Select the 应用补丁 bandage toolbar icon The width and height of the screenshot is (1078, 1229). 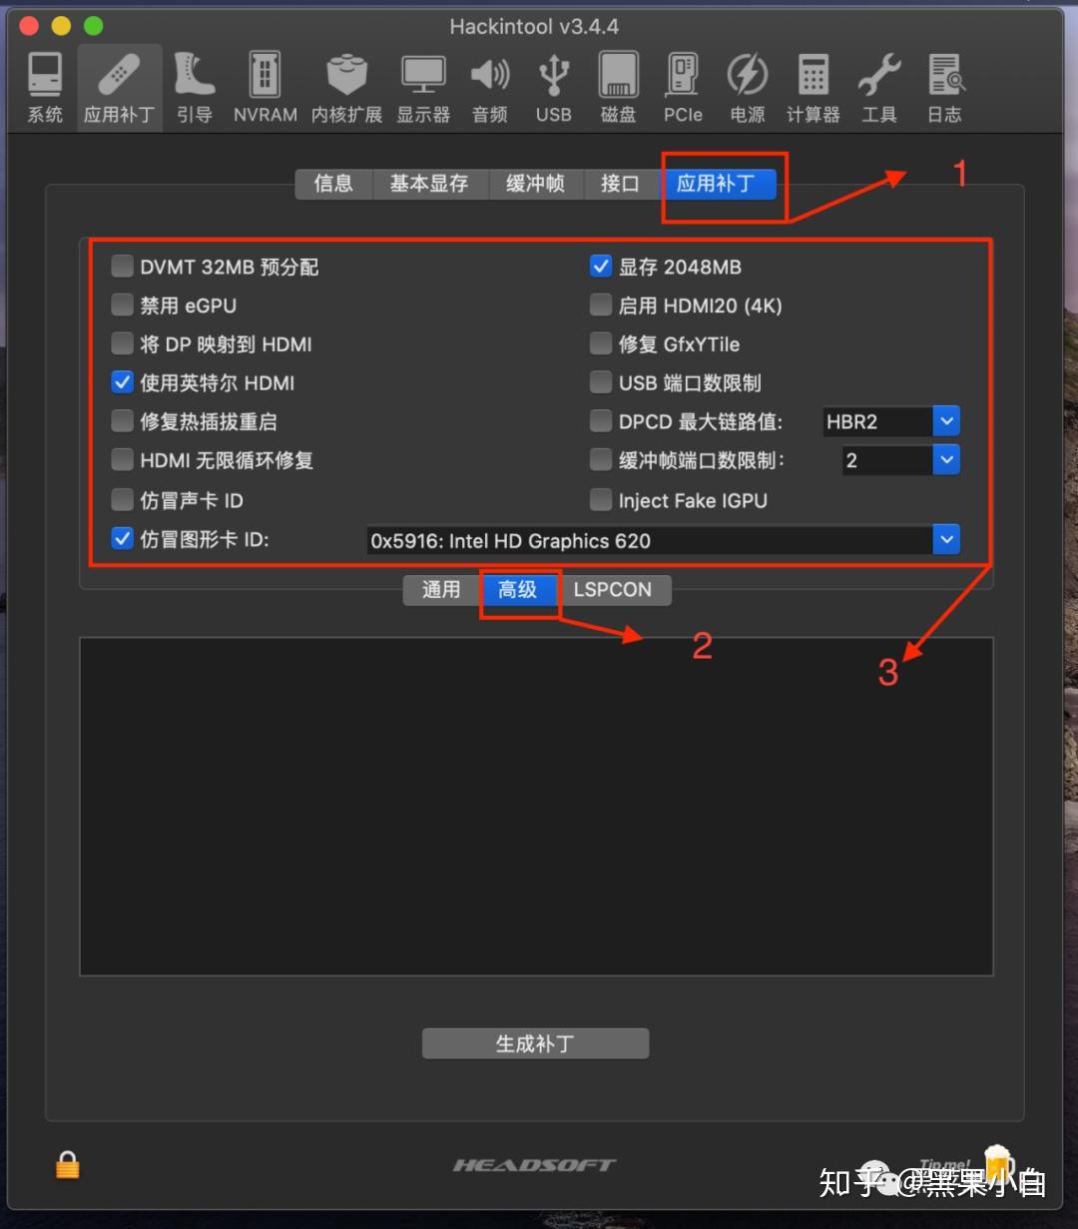(119, 88)
